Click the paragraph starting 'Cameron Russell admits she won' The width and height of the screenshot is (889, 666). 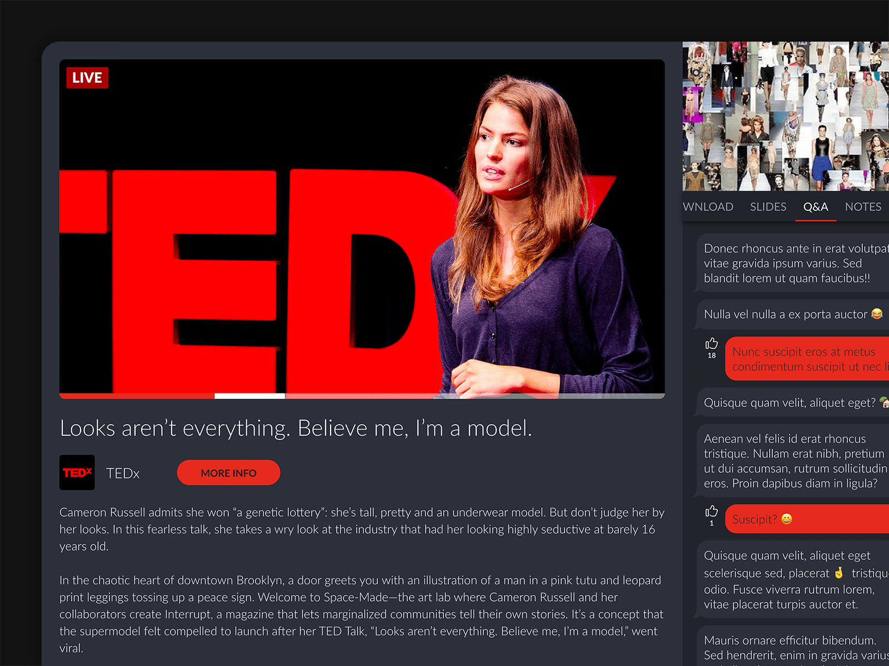(x=362, y=529)
